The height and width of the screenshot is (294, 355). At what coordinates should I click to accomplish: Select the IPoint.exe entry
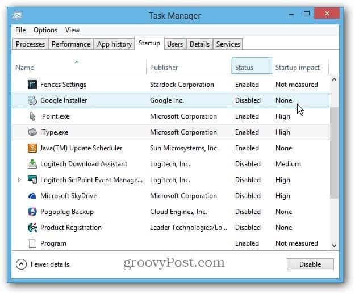pos(55,116)
